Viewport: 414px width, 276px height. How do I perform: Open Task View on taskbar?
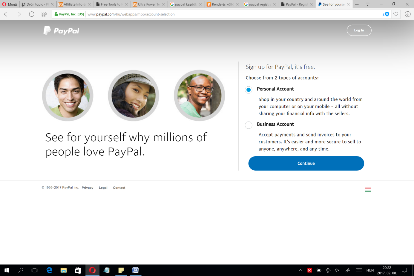(35, 270)
